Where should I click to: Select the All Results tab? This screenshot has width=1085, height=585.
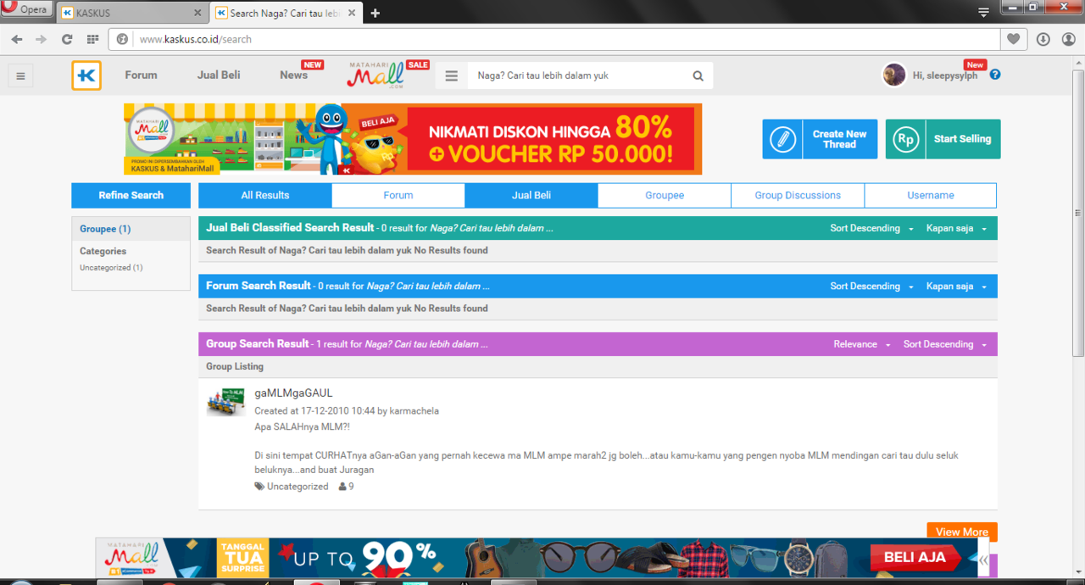tap(265, 195)
